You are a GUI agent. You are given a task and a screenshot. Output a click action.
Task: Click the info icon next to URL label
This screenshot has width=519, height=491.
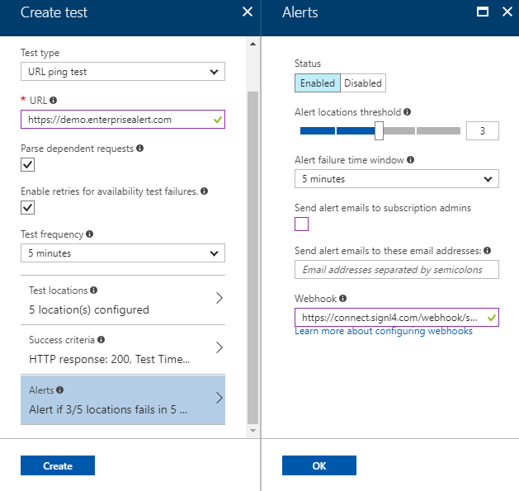point(54,100)
